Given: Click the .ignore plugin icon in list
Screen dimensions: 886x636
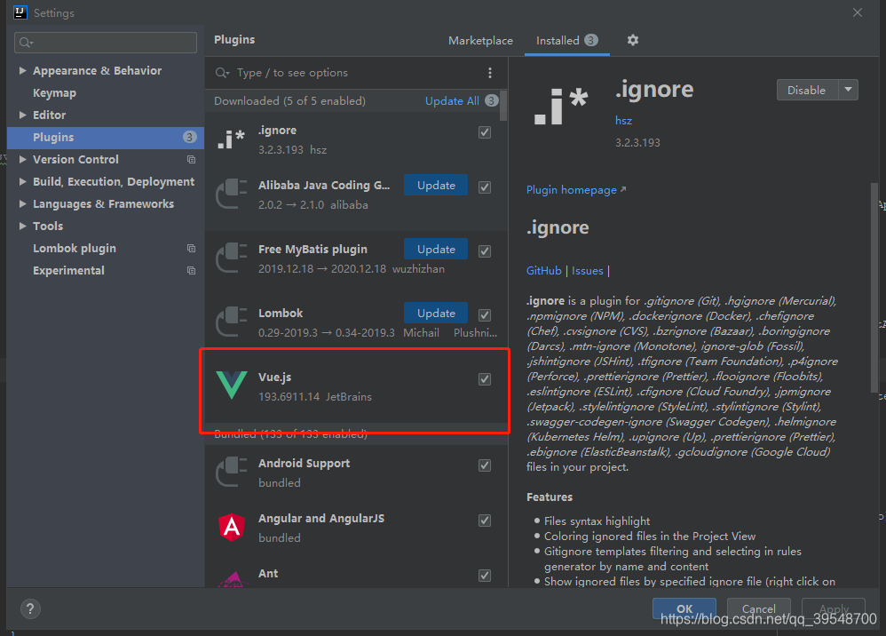Looking at the screenshot, I should coord(232,139).
